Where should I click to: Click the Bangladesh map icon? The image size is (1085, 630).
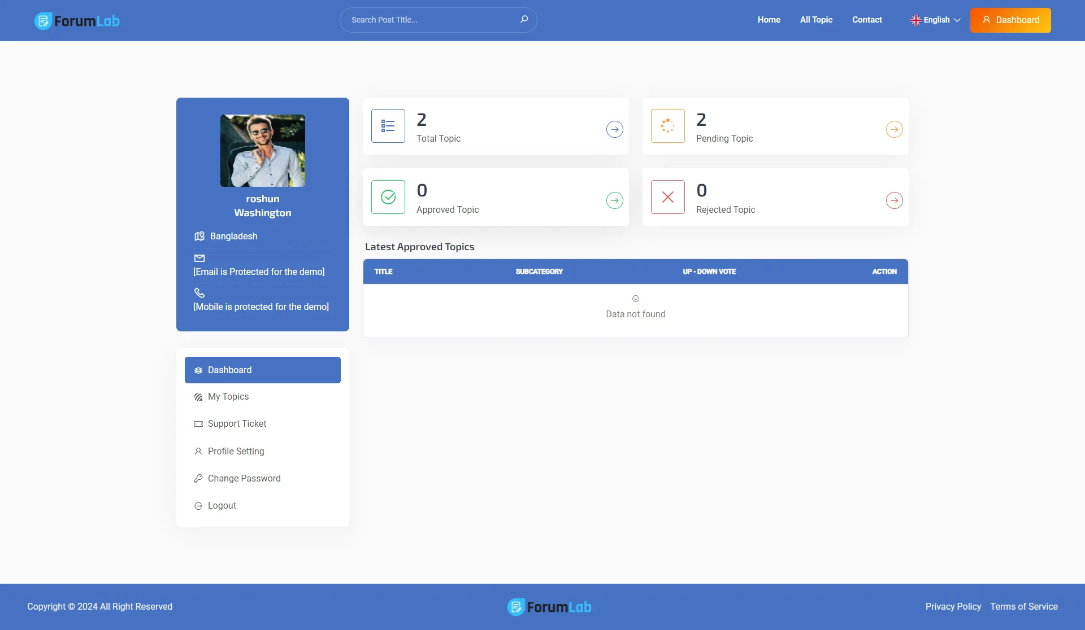199,236
